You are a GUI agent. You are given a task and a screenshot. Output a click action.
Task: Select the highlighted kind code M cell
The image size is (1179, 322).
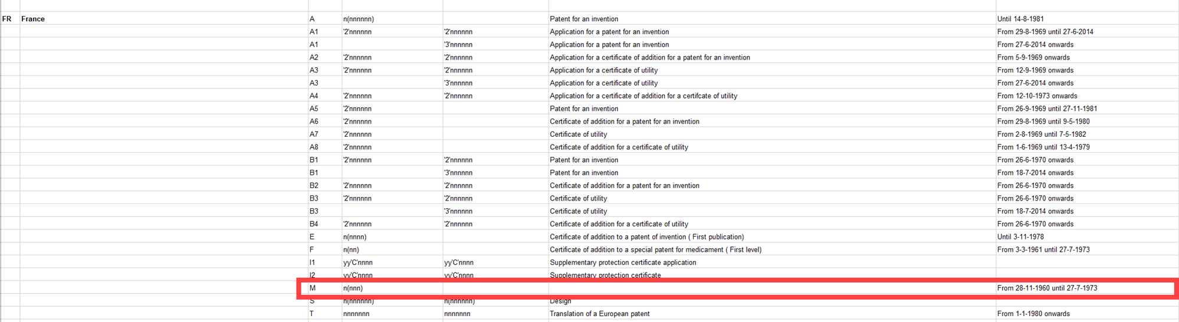[313, 288]
